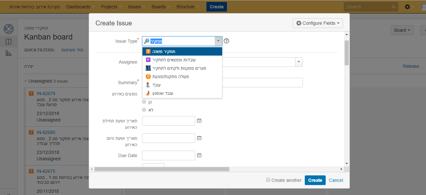
Task: Select the 'כן' radio button
Action: (x=144, y=102)
